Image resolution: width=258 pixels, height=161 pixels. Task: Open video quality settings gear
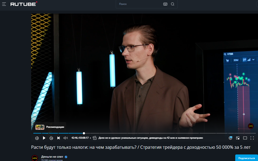click(231, 138)
